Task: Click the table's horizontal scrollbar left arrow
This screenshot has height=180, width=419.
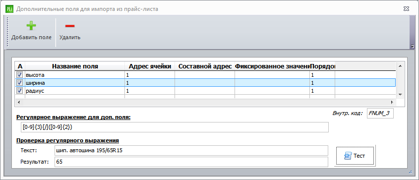Action: click(x=19, y=102)
